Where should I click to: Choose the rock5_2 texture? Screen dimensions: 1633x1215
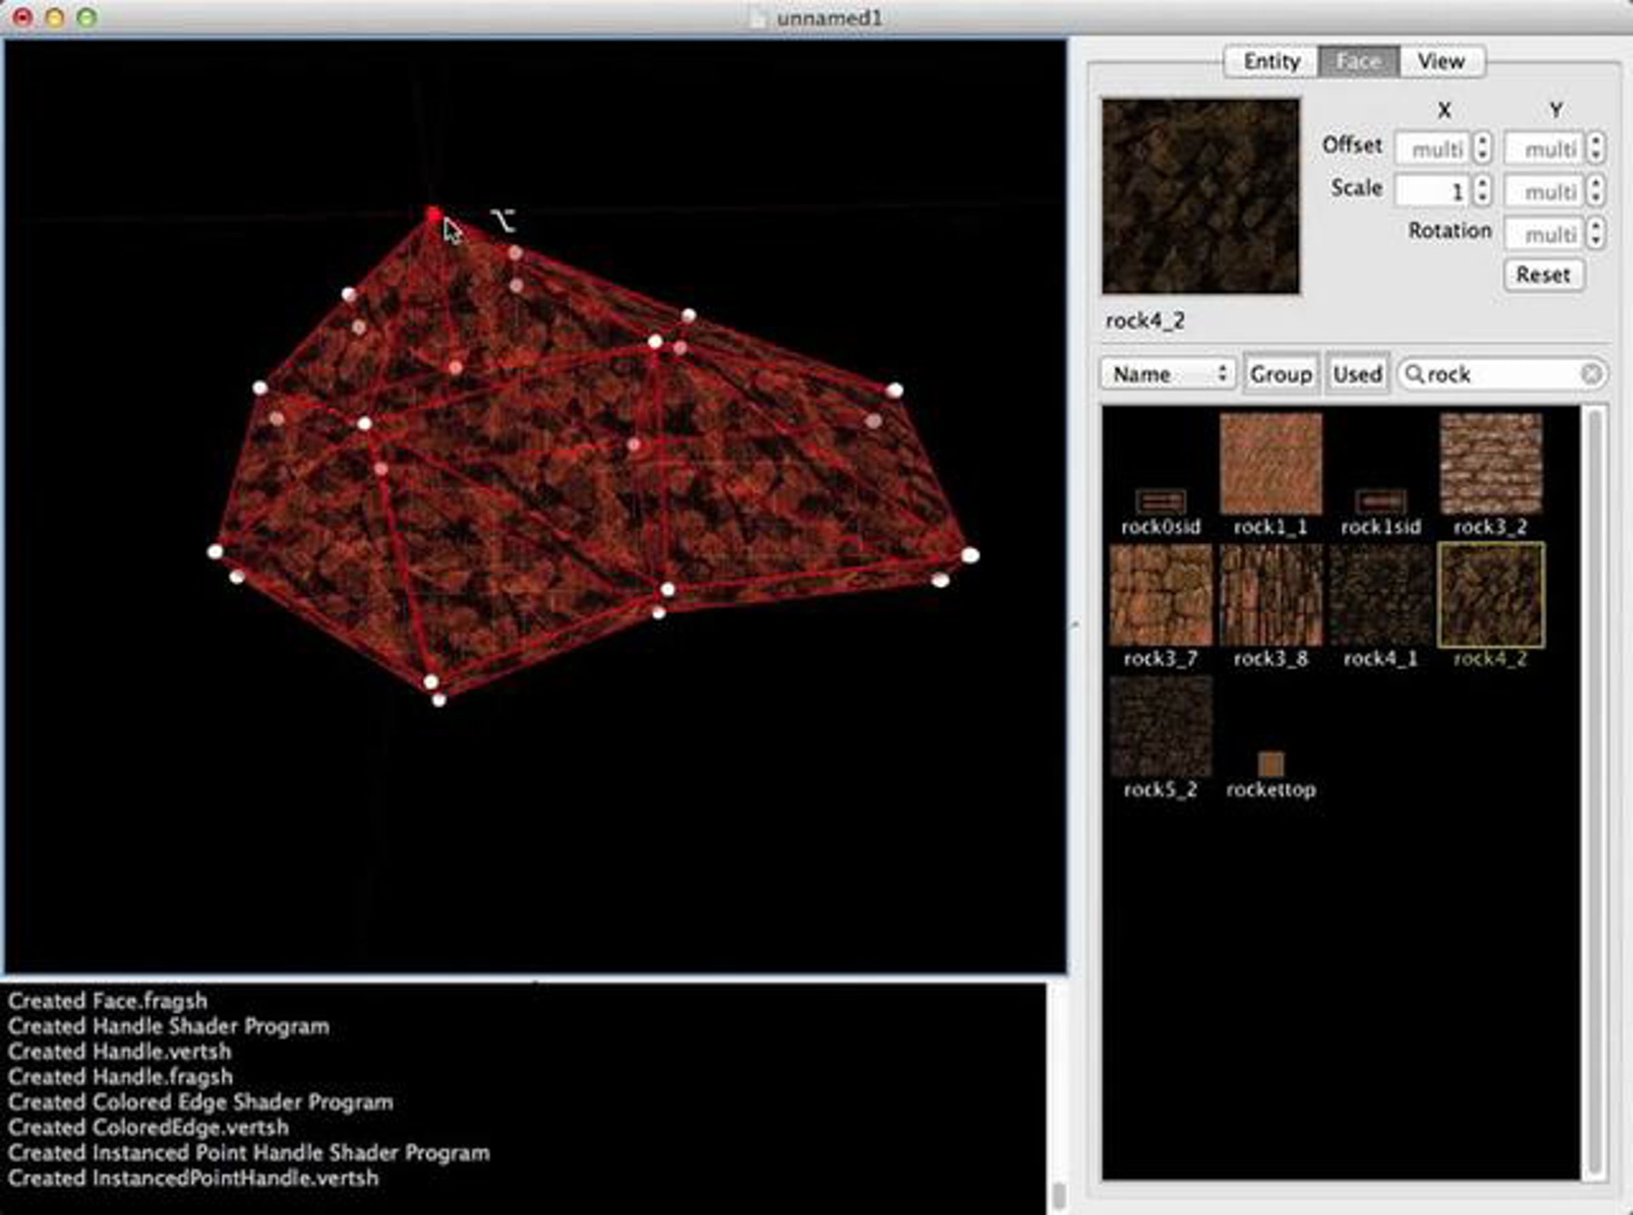[1160, 727]
